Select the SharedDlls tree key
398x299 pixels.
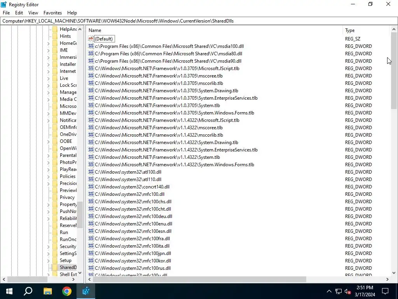point(68,267)
